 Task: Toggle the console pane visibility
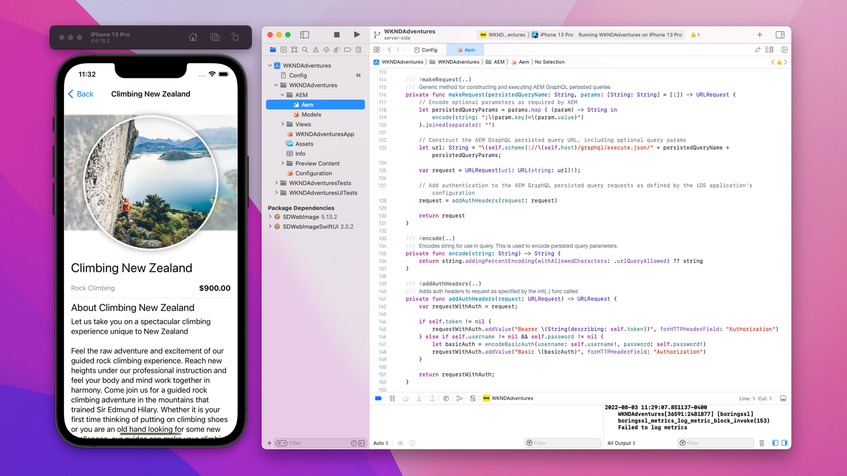coord(785,443)
